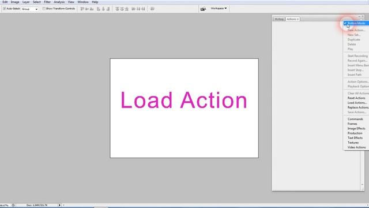The width and height of the screenshot is (369, 208).
Task: Click the Actions panel scrollbar down arrow
Action: 362,185
